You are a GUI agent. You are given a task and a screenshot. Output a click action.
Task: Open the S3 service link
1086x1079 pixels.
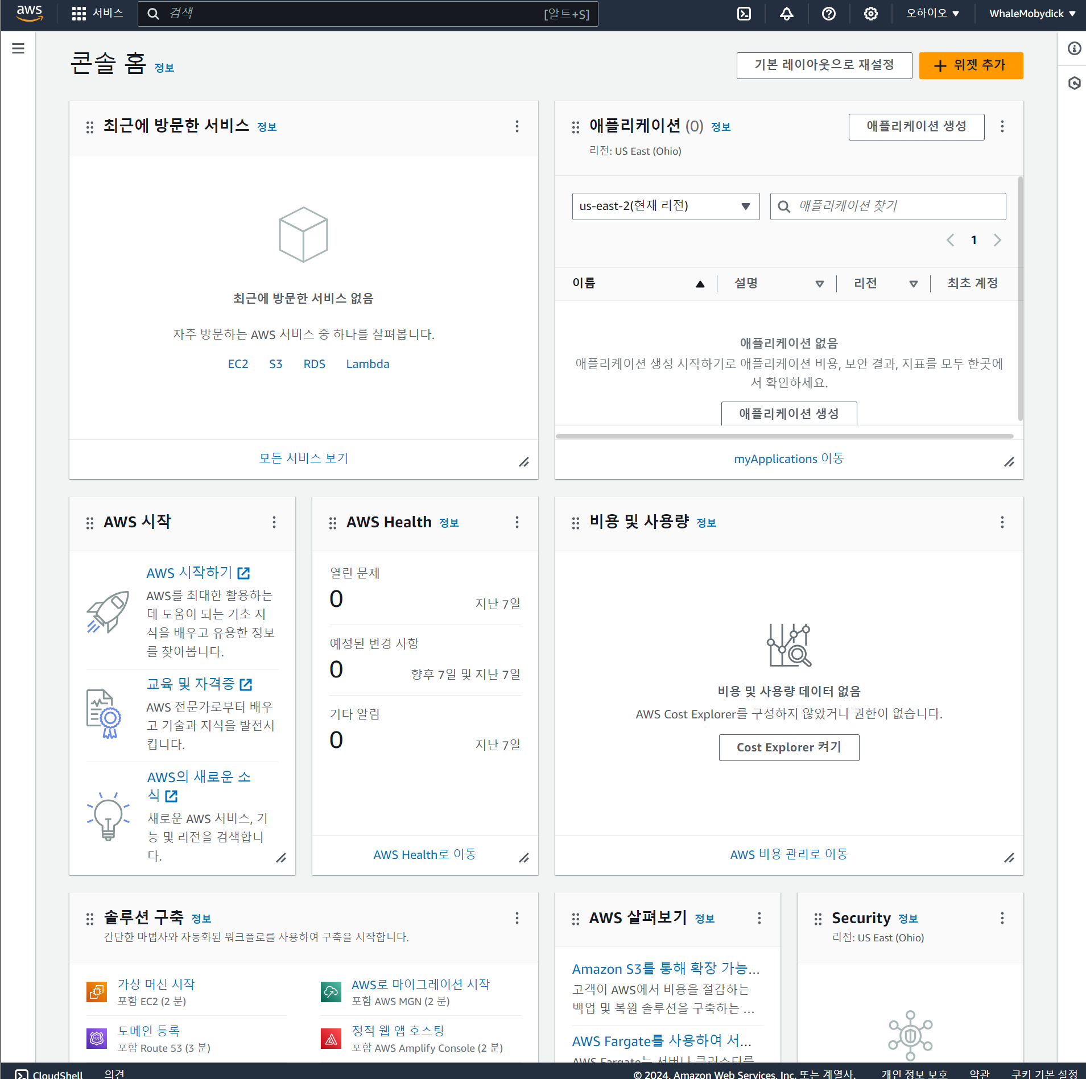coord(275,364)
